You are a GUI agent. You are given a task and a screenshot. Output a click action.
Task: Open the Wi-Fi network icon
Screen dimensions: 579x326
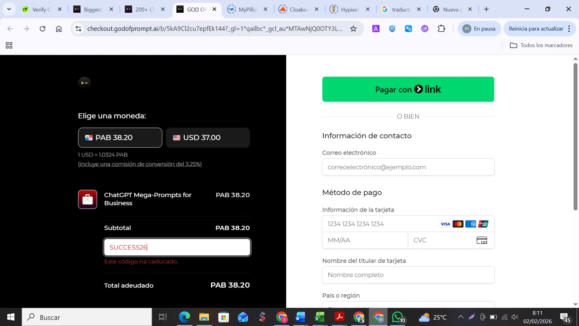click(x=504, y=317)
